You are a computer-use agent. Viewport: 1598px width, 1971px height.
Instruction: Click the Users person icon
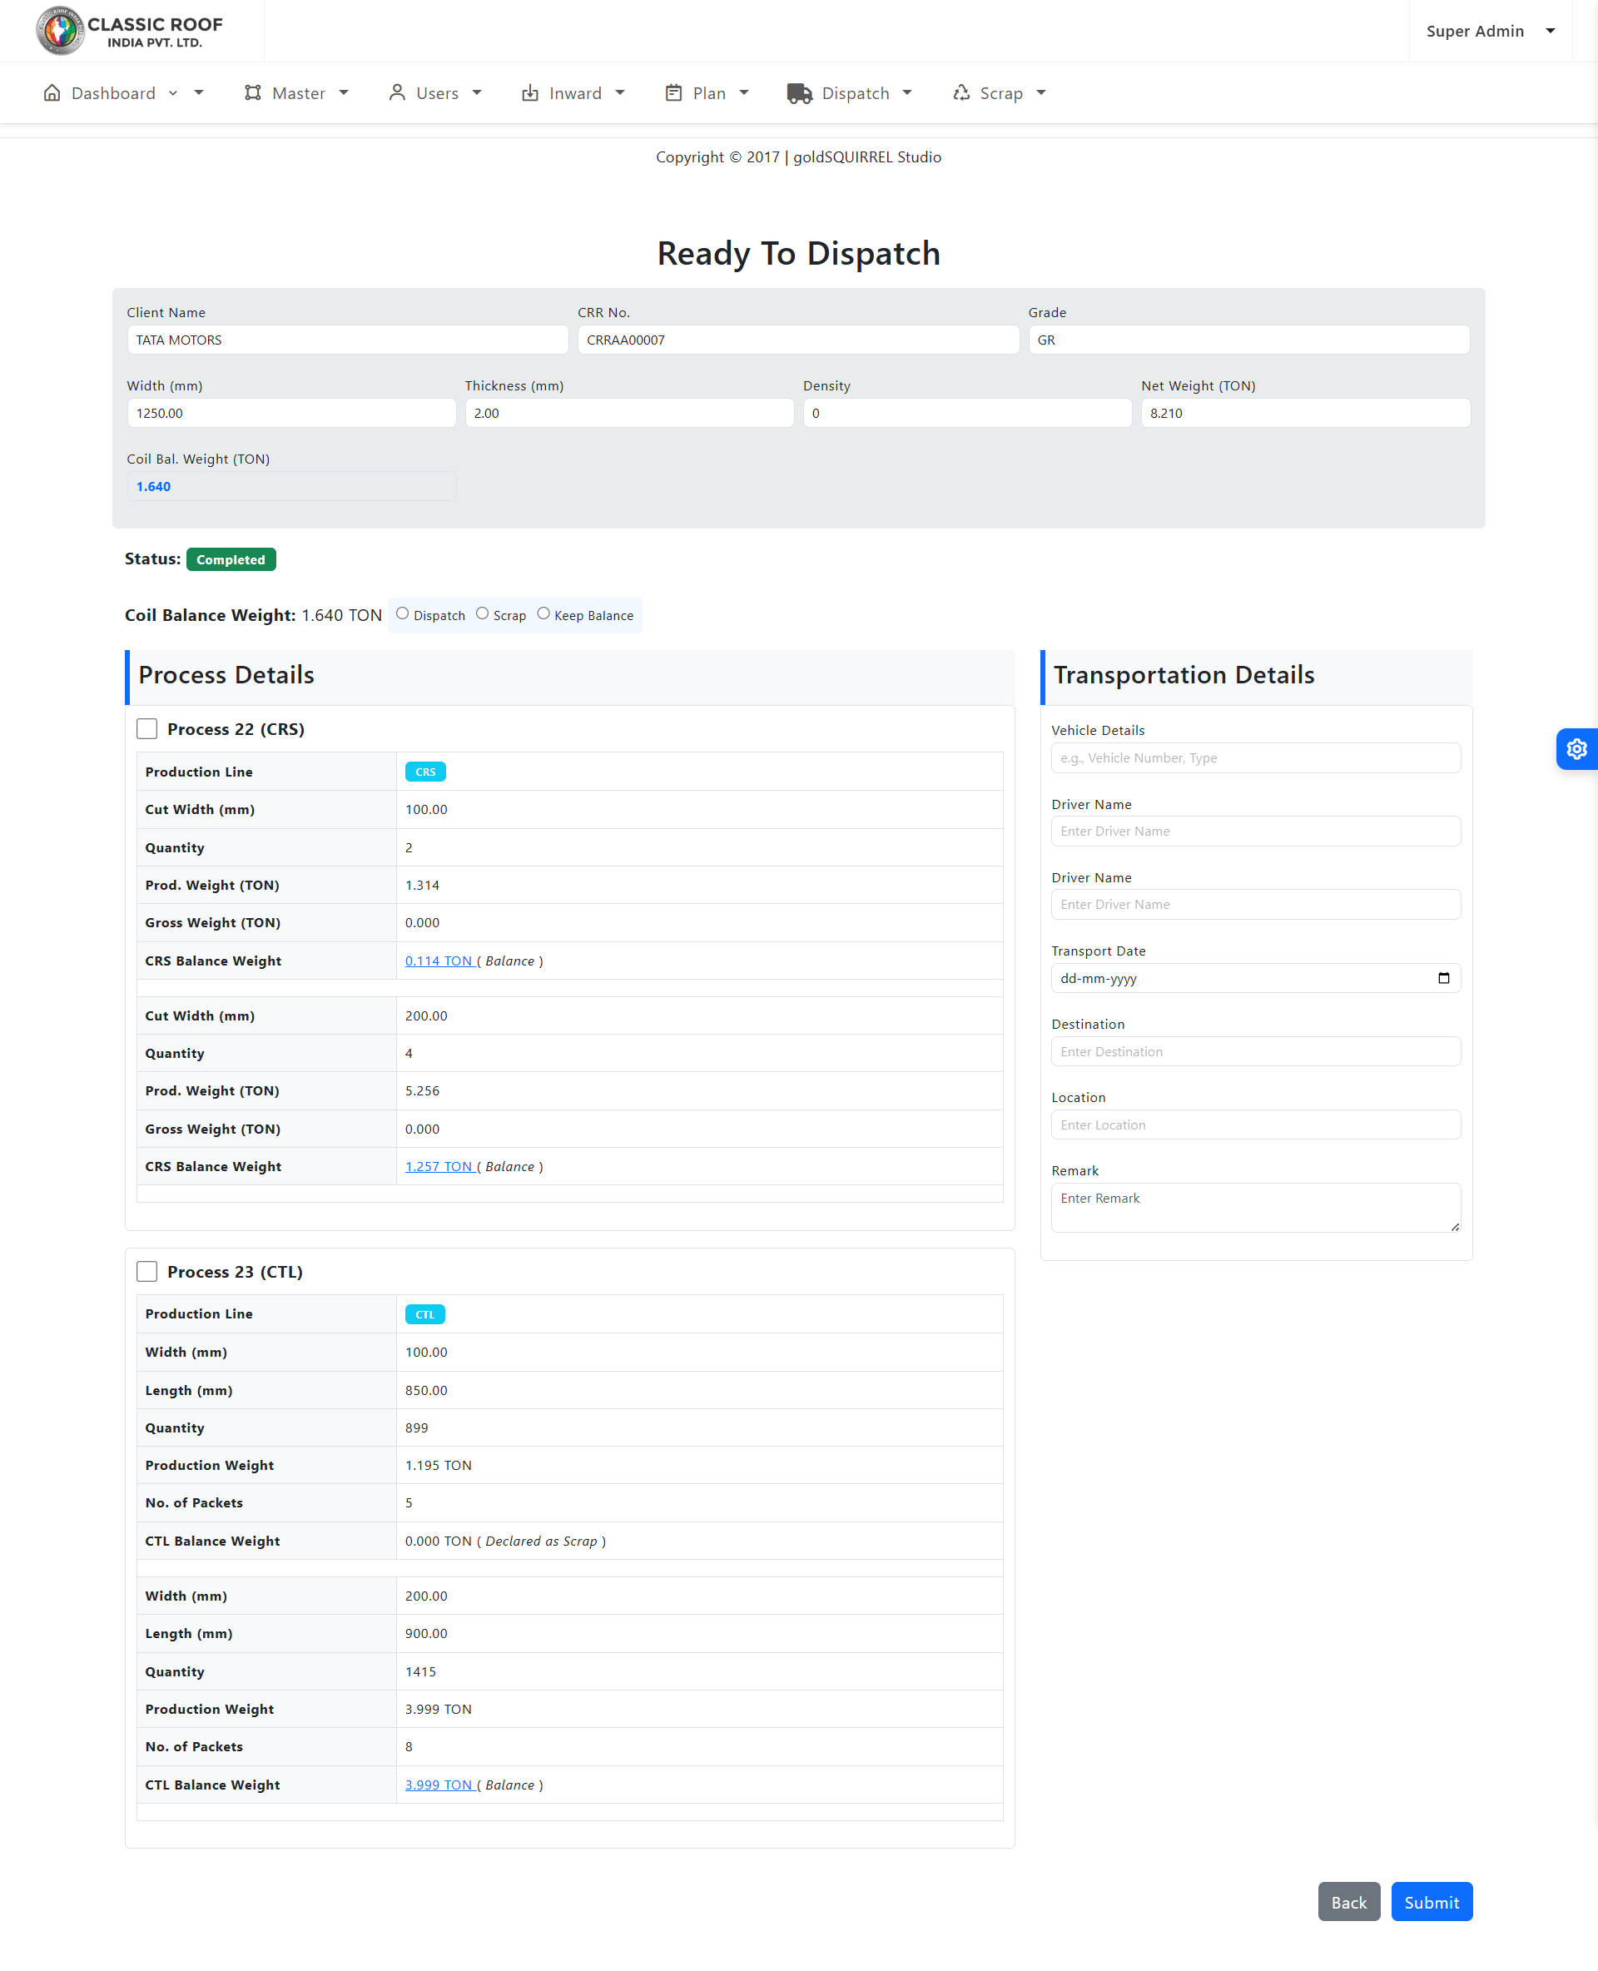(397, 93)
